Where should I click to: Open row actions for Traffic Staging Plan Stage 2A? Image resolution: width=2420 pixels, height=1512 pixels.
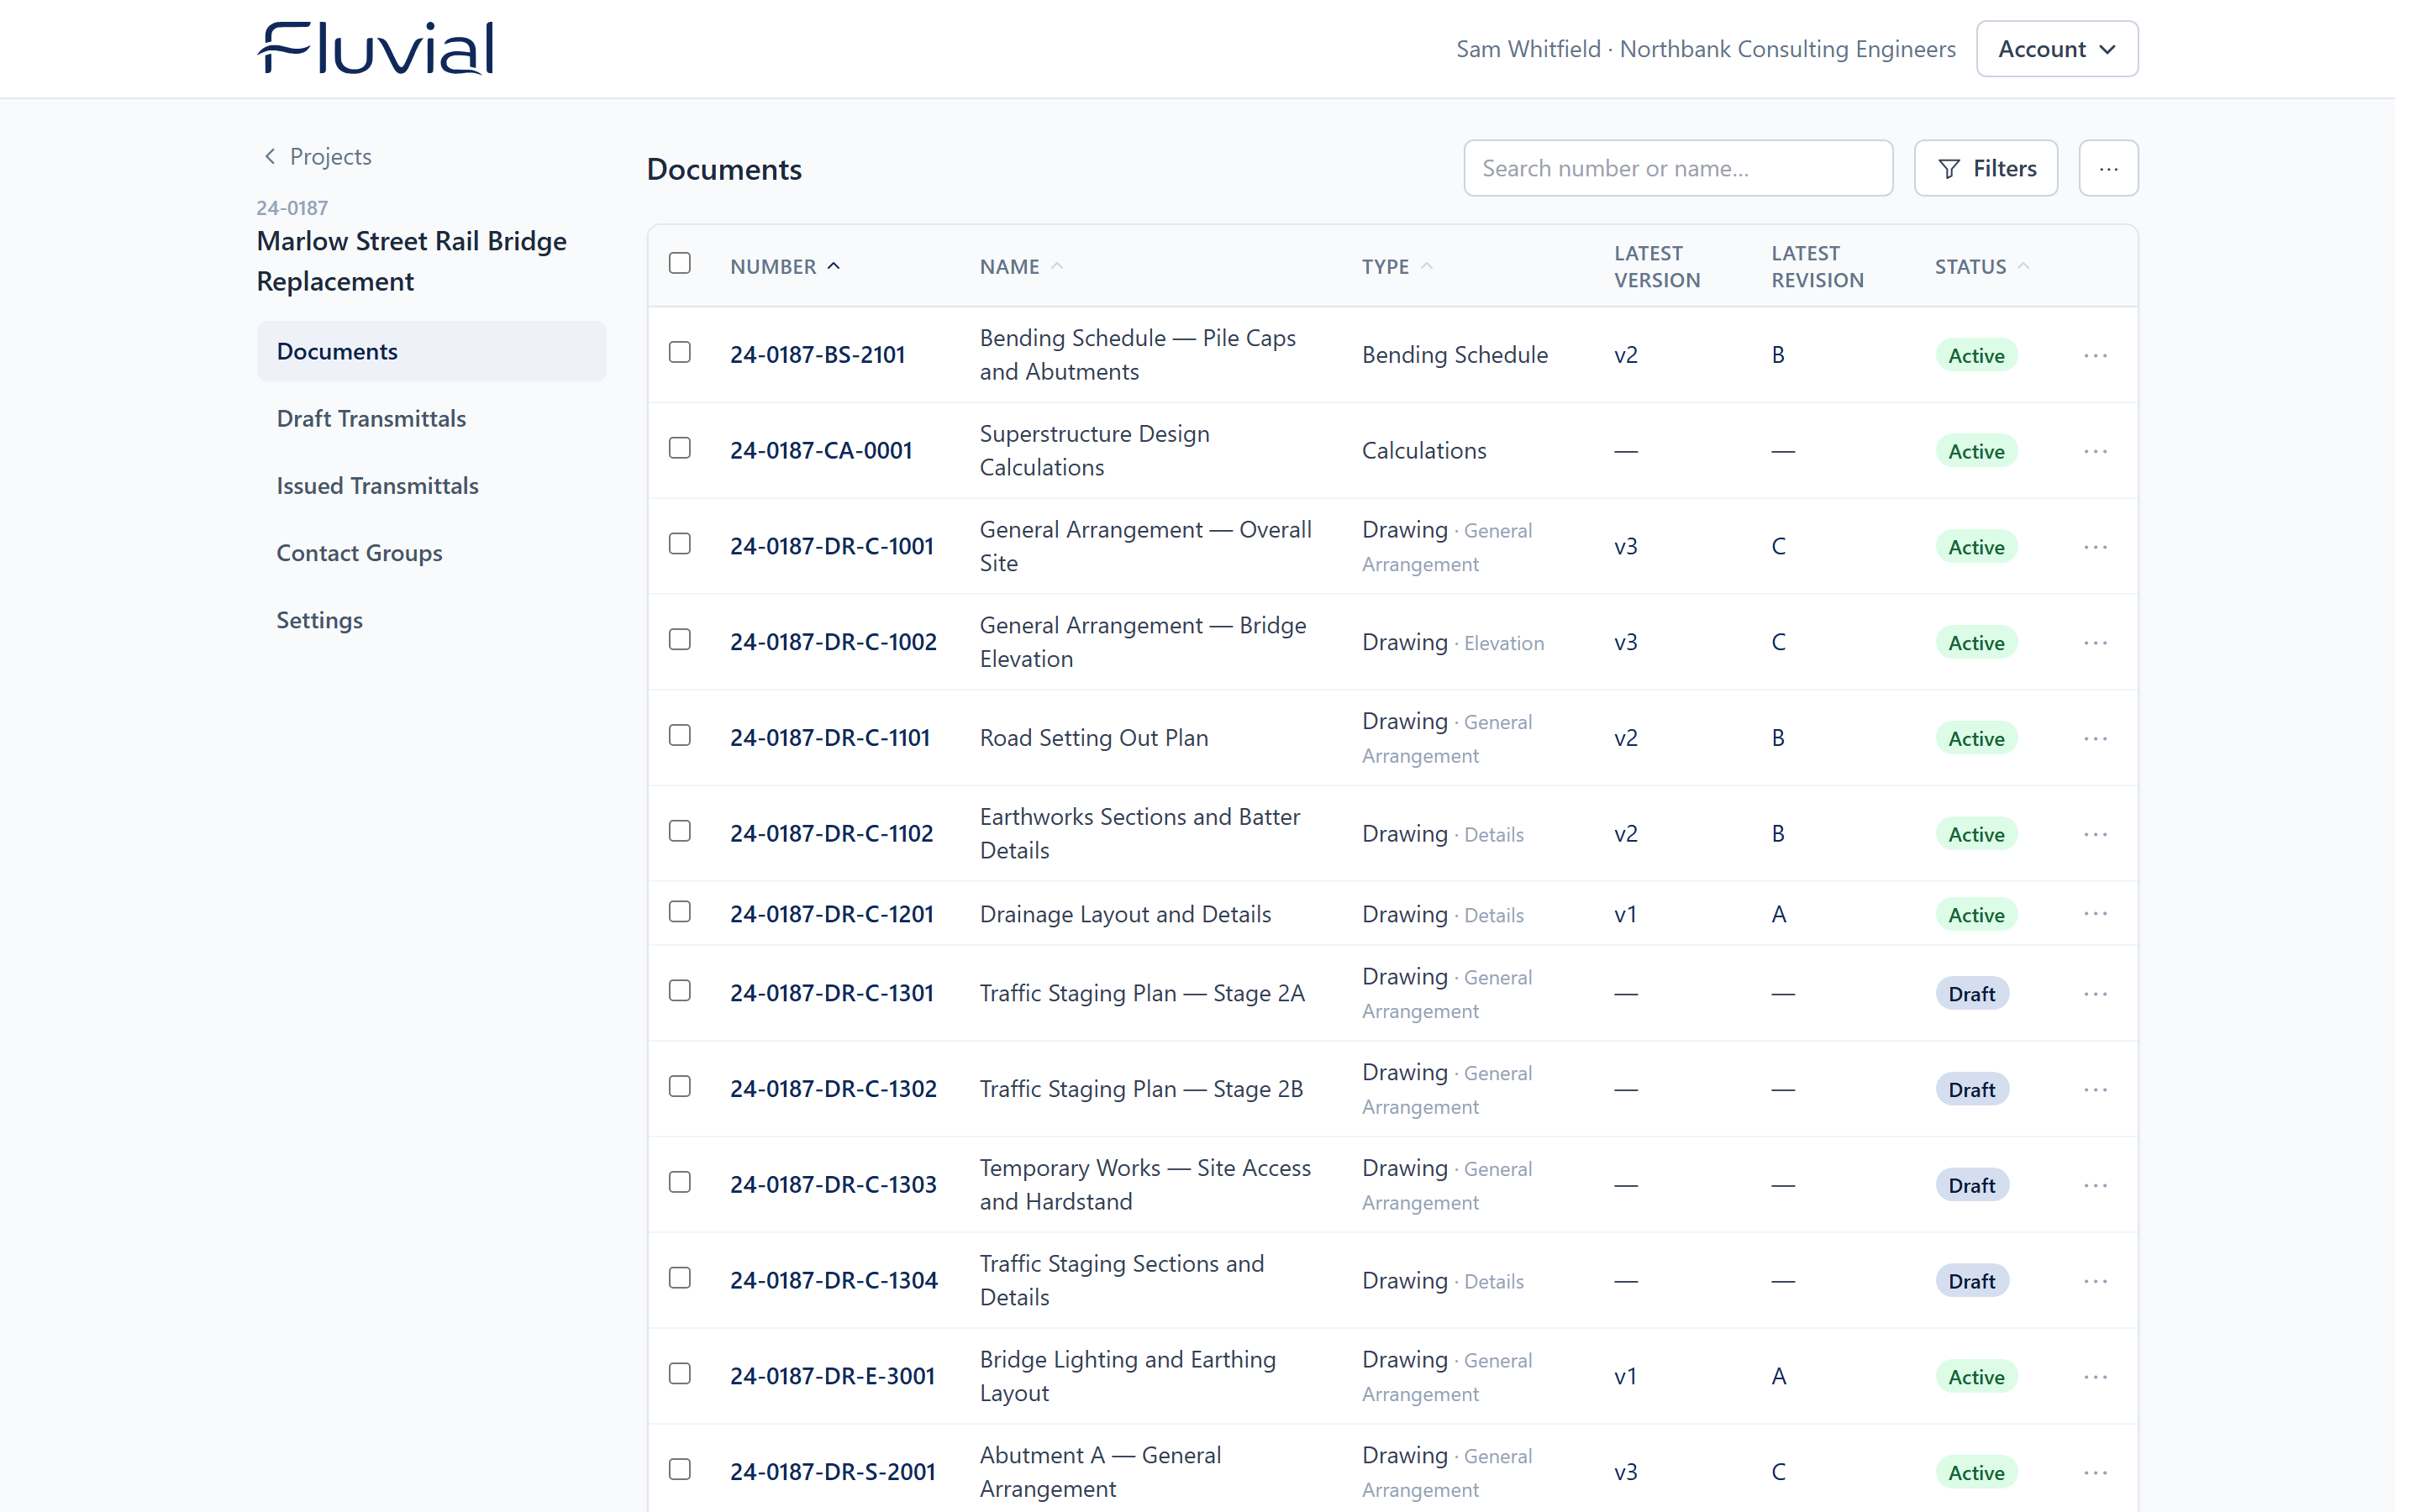point(2095,994)
